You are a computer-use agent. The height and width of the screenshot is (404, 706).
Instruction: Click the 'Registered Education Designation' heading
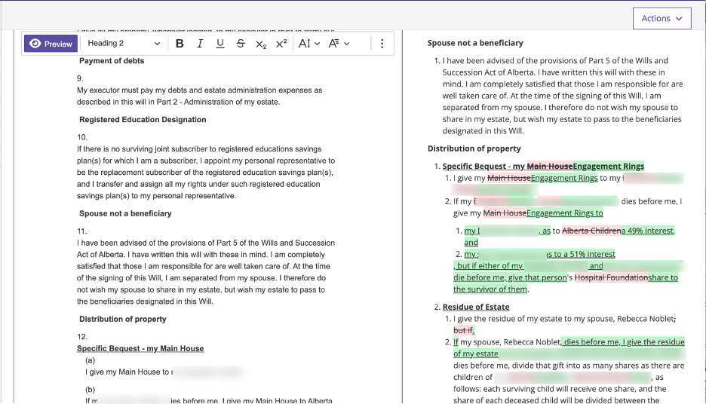click(x=143, y=119)
